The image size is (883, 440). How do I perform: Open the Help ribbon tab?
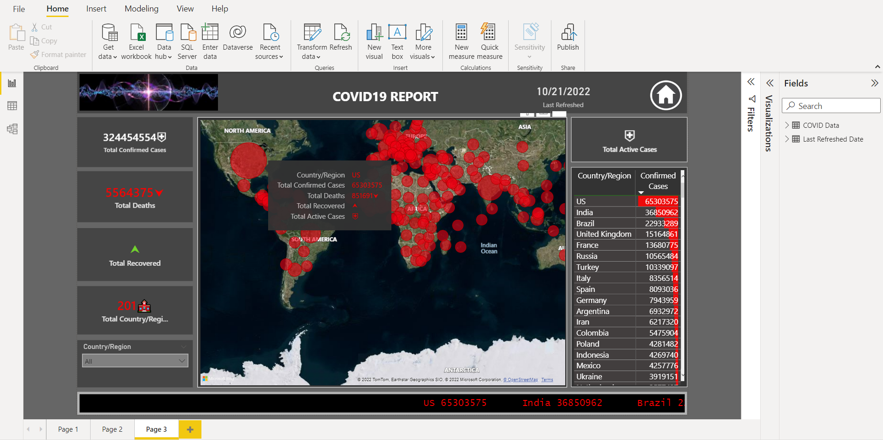click(x=220, y=9)
